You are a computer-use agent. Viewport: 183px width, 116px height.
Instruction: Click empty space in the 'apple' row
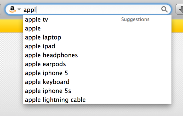[x=105, y=28]
